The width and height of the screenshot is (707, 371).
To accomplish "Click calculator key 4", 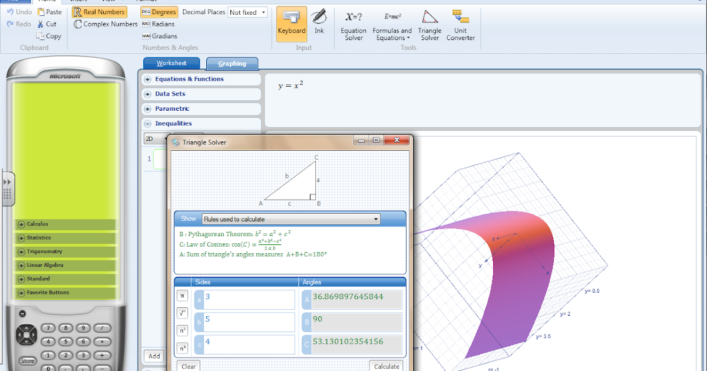I will [x=47, y=342].
